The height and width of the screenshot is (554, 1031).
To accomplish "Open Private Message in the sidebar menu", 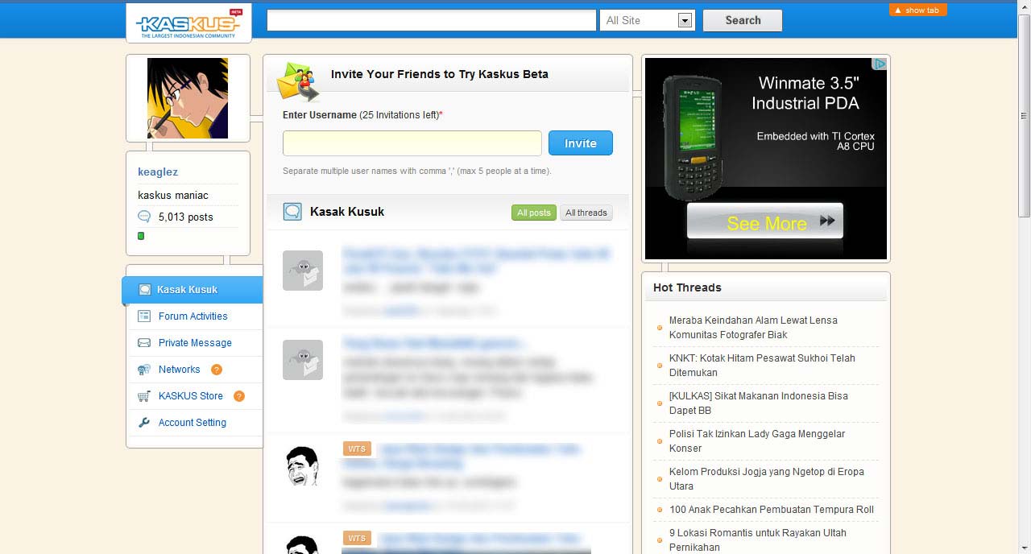I will 195,343.
